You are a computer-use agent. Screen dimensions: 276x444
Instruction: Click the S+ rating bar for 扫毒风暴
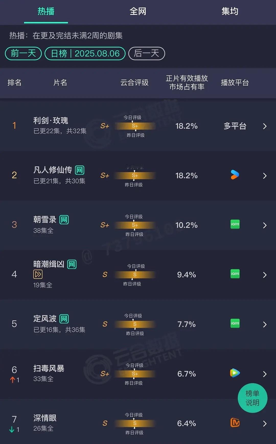135,374
